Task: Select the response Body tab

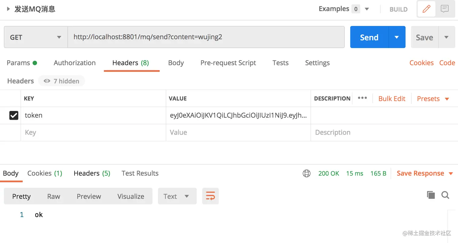Action: 11,173
